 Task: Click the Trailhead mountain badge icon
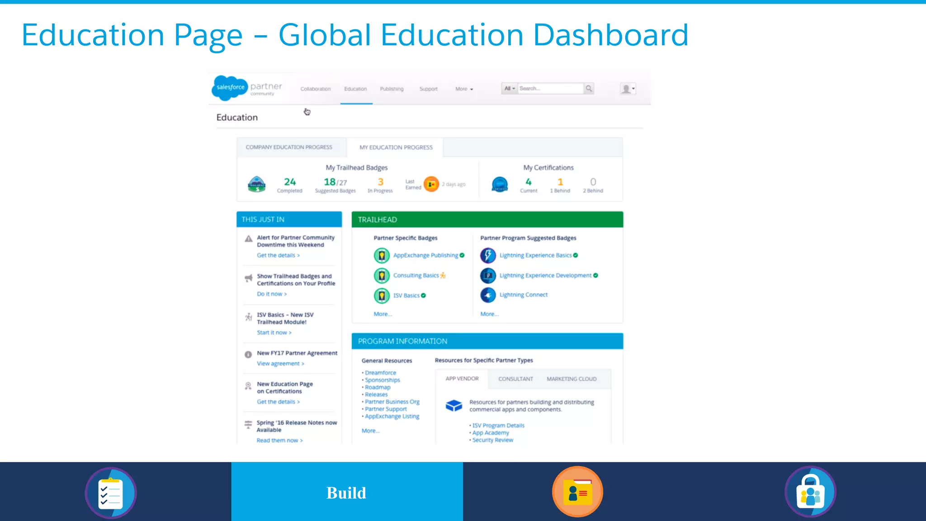point(257,185)
